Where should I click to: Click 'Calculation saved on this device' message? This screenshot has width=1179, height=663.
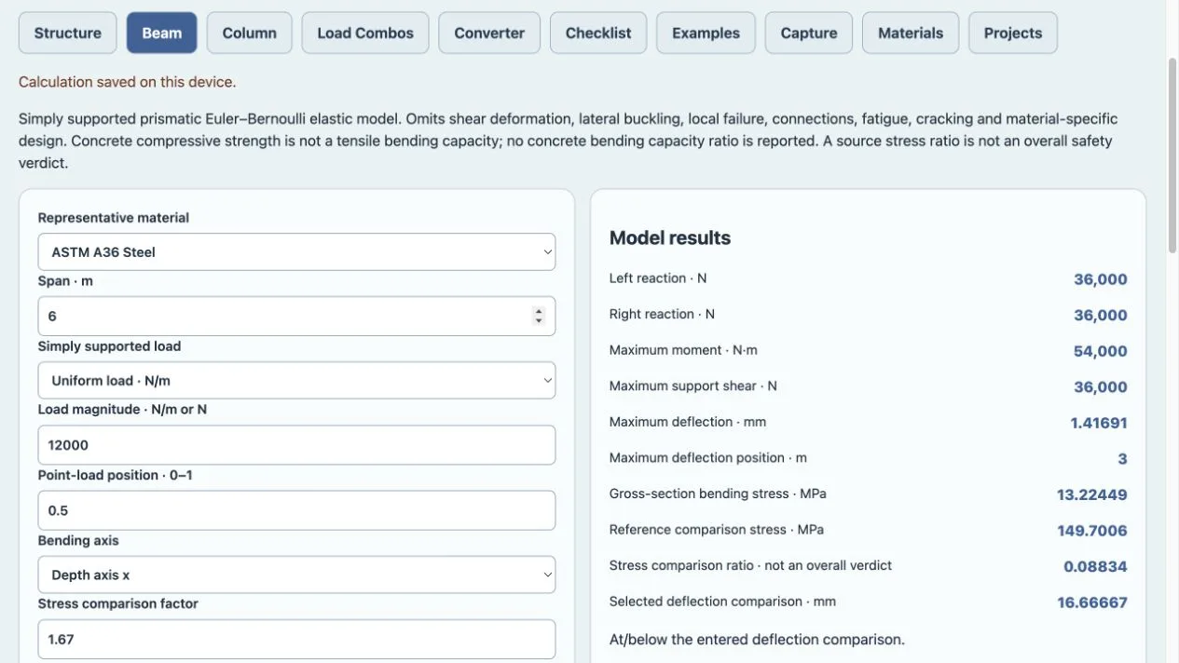128,82
